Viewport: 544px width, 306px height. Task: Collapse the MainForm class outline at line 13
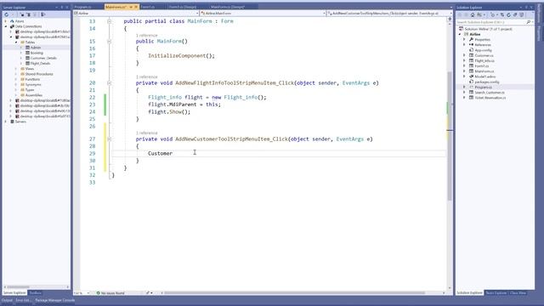tap(110, 21)
